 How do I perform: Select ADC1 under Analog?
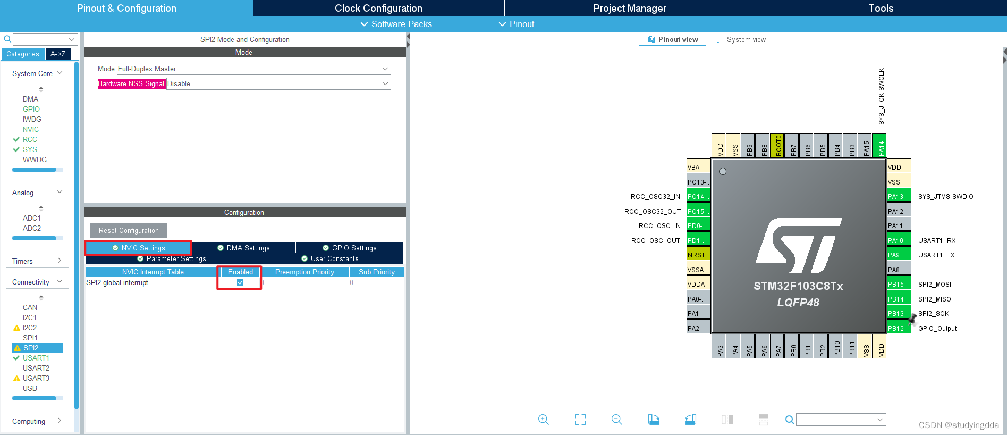point(32,218)
